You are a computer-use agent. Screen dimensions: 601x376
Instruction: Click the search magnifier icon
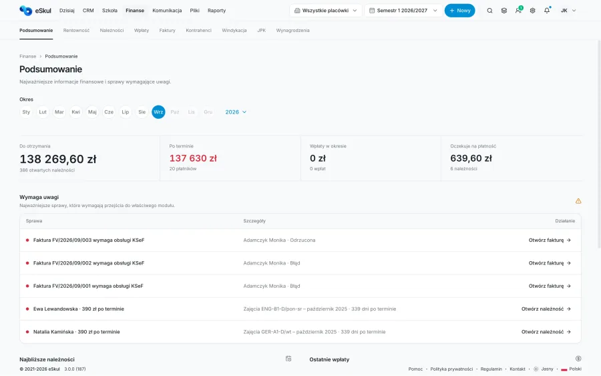coord(489,11)
